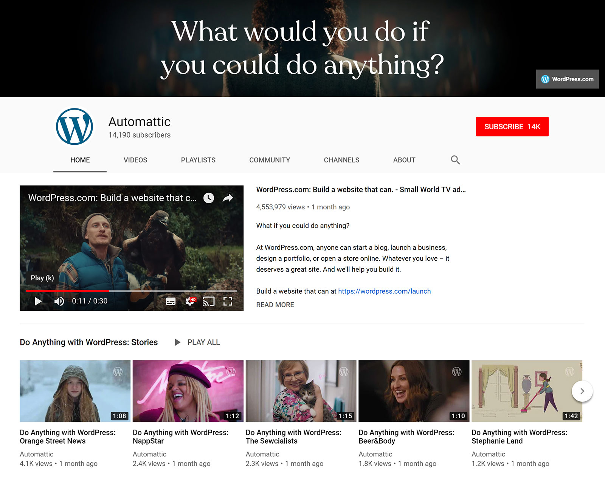Click Automattic under Stephanie Land video
Viewport: 605px width, 478px height.
pyautogui.click(x=489, y=454)
